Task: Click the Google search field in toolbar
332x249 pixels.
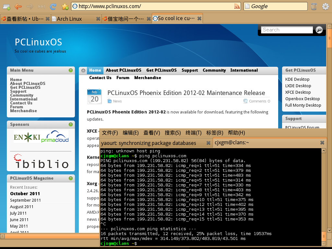Action: [x=276, y=6]
